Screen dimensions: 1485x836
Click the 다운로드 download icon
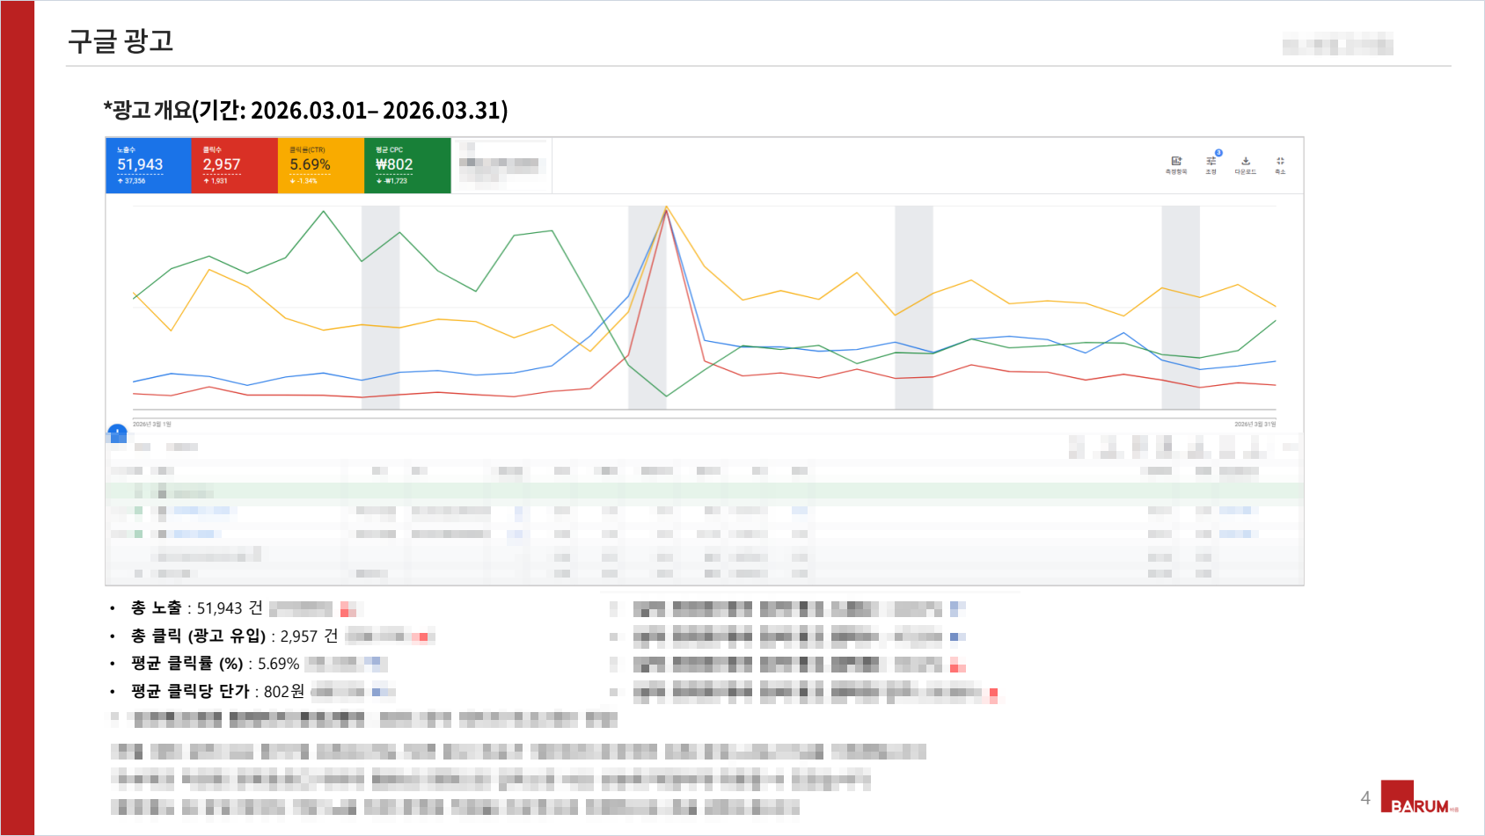[x=1246, y=163]
